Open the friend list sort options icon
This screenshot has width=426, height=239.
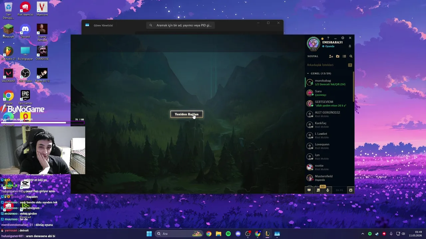pyautogui.click(x=344, y=56)
